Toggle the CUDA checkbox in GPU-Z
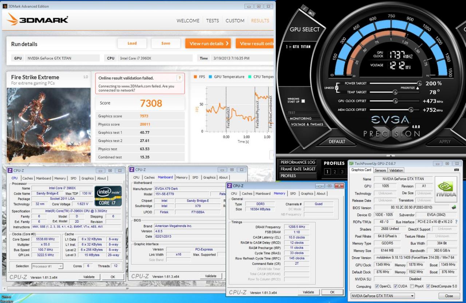This screenshot has height=303, width=466. point(395,286)
